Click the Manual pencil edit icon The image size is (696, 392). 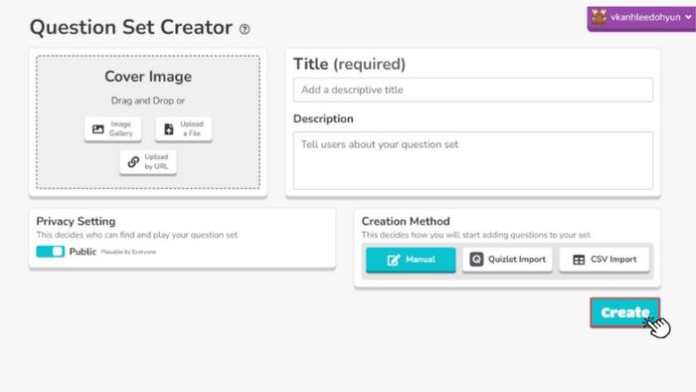pyautogui.click(x=394, y=260)
